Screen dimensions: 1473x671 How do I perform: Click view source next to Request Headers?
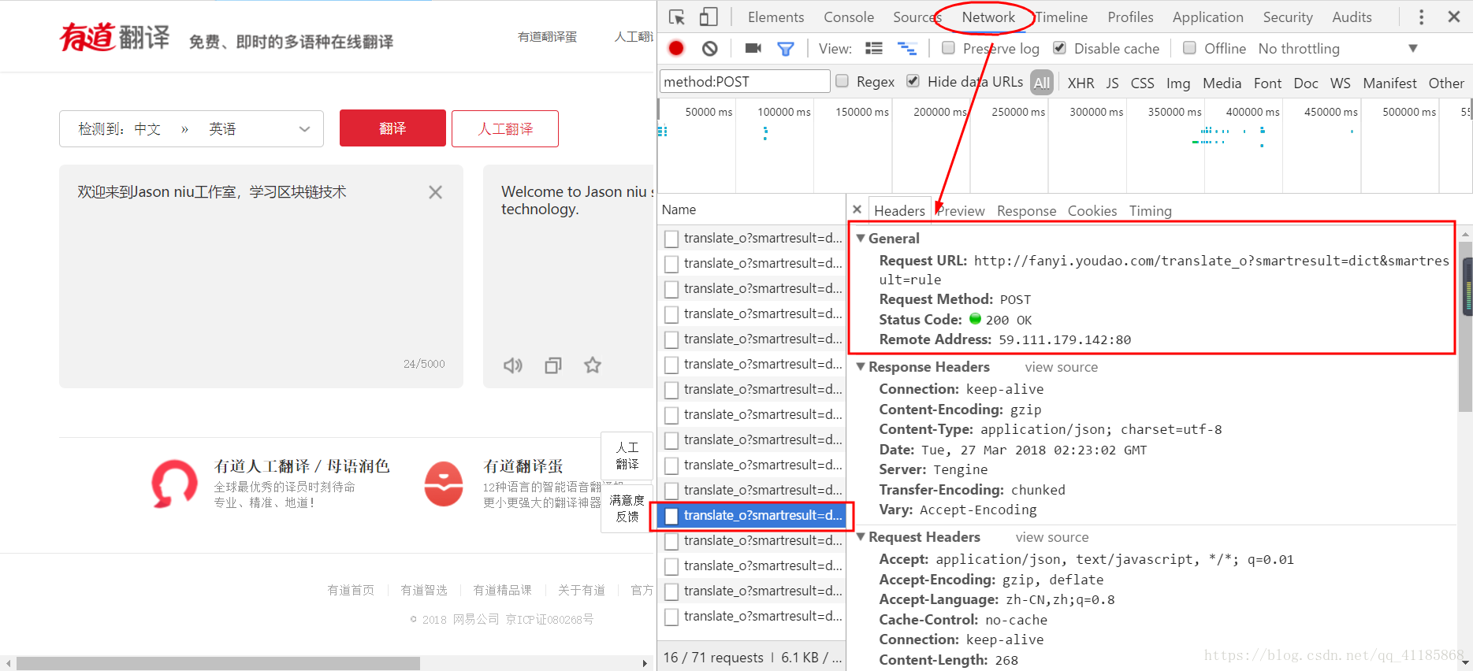pyautogui.click(x=1051, y=537)
